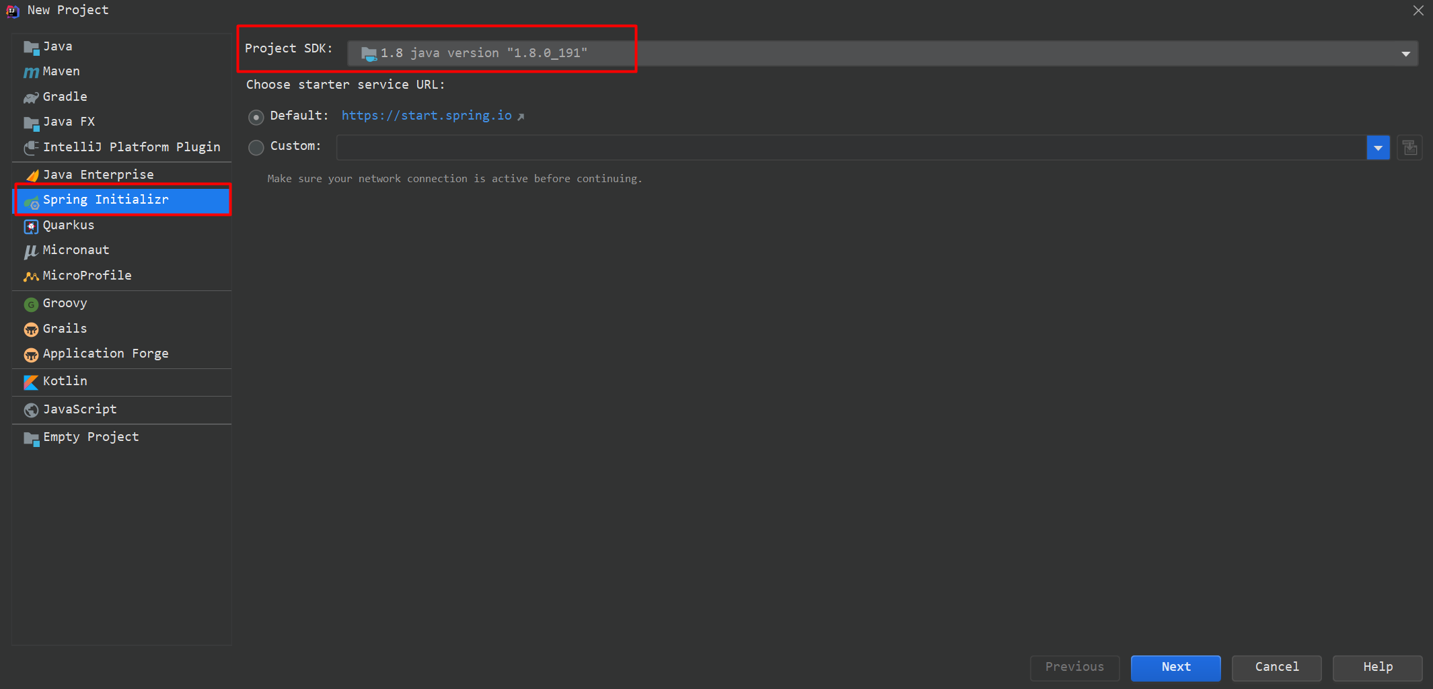Click the icon button beside Custom URL field
Image resolution: width=1433 pixels, height=689 pixels.
tap(1409, 148)
